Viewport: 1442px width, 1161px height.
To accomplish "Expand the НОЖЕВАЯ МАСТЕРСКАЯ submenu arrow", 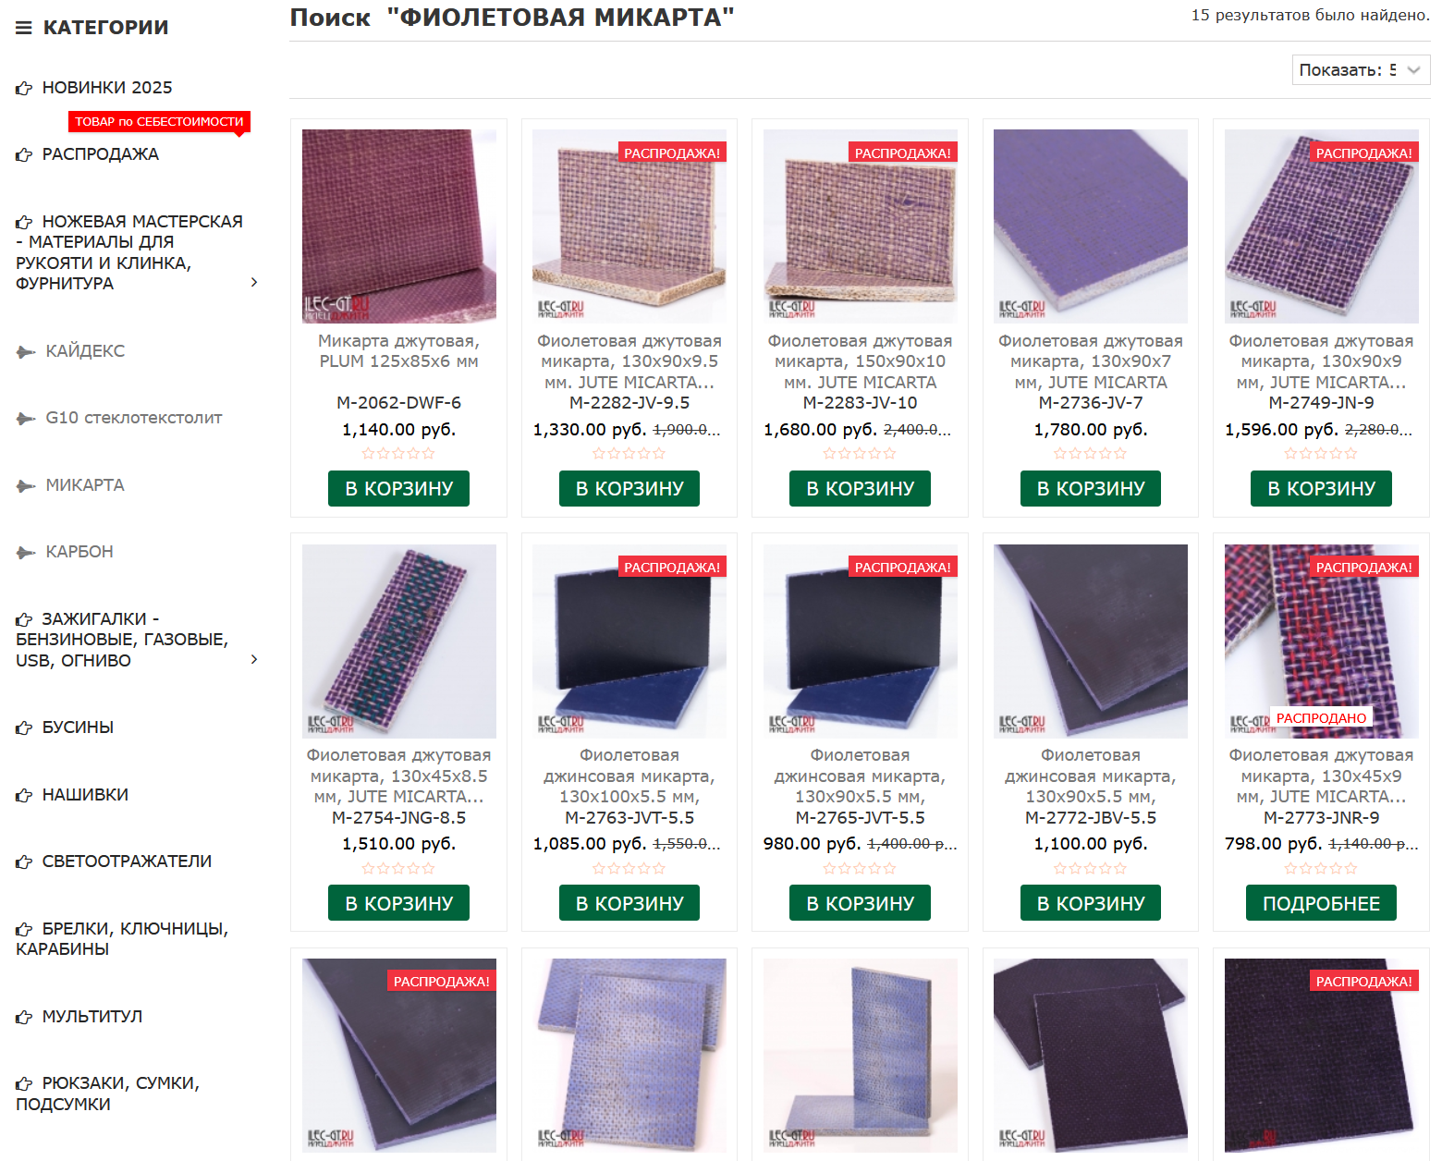I will [x=254, y=282].
